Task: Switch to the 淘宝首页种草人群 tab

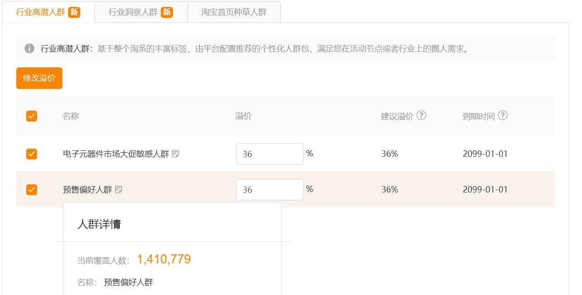Action: pos(234,12)
